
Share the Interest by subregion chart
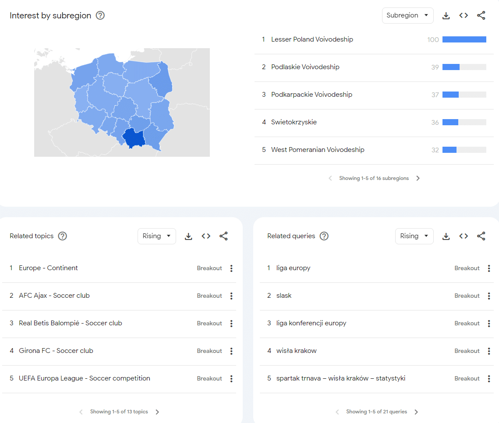481,15
